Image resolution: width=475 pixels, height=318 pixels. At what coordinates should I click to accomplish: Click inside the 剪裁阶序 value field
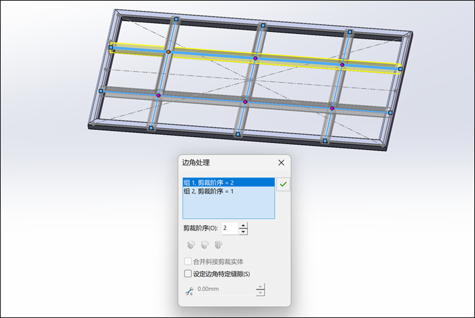pos(230,228)
